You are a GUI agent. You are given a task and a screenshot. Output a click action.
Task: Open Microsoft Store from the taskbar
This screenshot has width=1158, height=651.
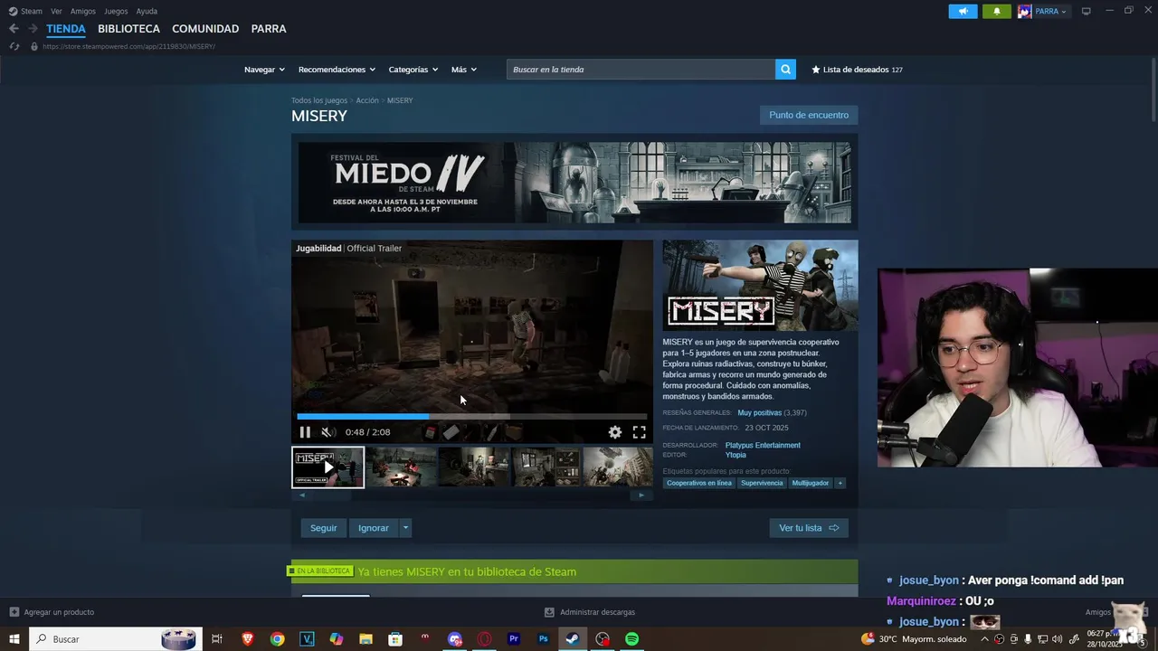tap(395, 639)
